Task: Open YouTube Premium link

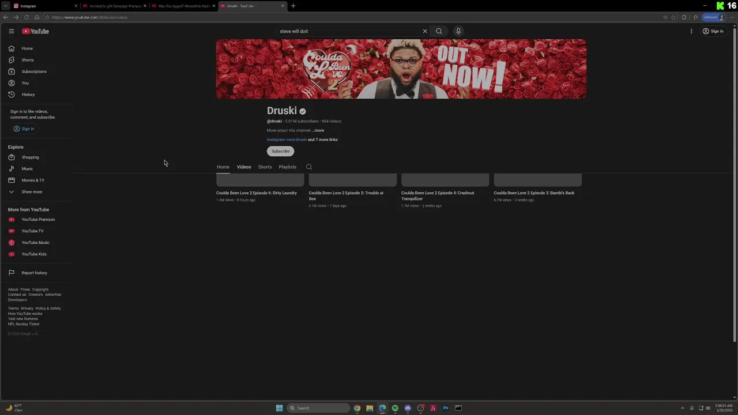Action: pyautogui.click(x=35, y=220)
